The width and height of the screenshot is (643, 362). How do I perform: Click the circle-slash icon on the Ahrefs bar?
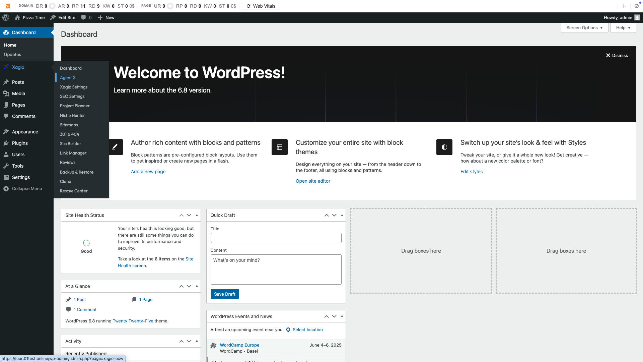[637, 6]
